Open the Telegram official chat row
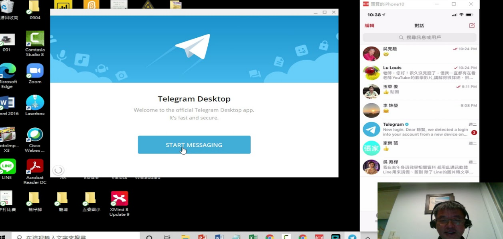 (x=420, y=129)
